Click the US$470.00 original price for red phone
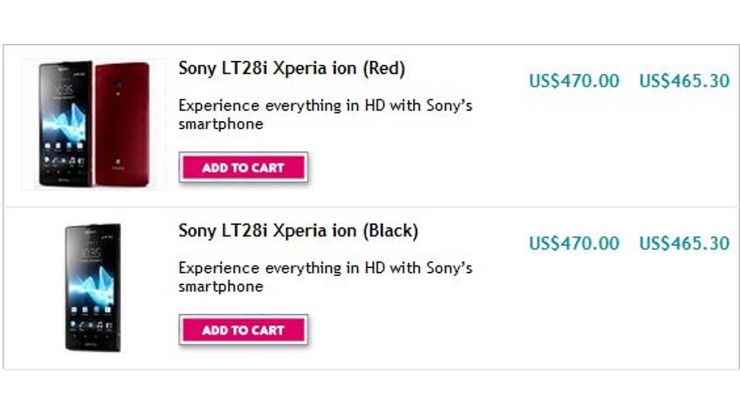Image resolution: width=740 pixels, height=416 pixels. tap(574, 81)
